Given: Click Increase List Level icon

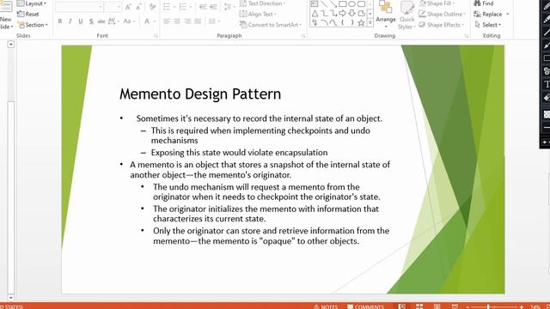Looking at the screenshot, I should [213, 7].
